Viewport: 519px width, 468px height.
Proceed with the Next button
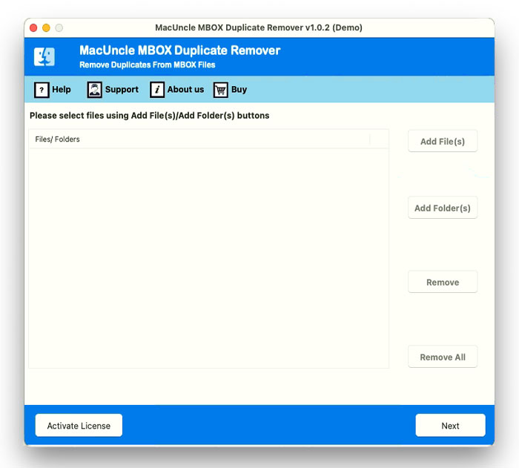click(450, 426)
